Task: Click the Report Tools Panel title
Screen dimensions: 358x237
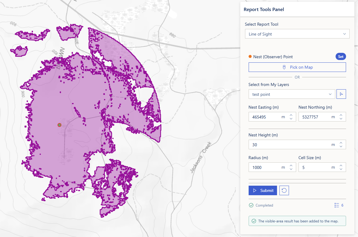Action: pyautogui.click(x=264, y=9)
